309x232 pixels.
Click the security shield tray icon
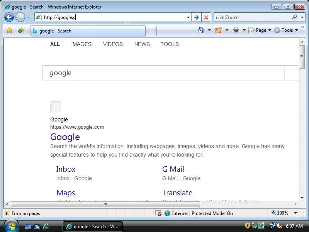point(248,225)
